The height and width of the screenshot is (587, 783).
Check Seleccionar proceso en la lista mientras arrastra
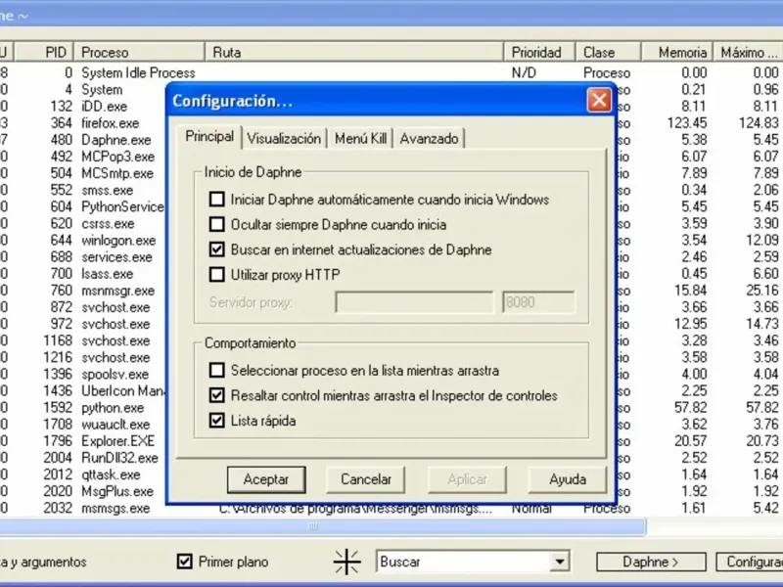point(216,370)
